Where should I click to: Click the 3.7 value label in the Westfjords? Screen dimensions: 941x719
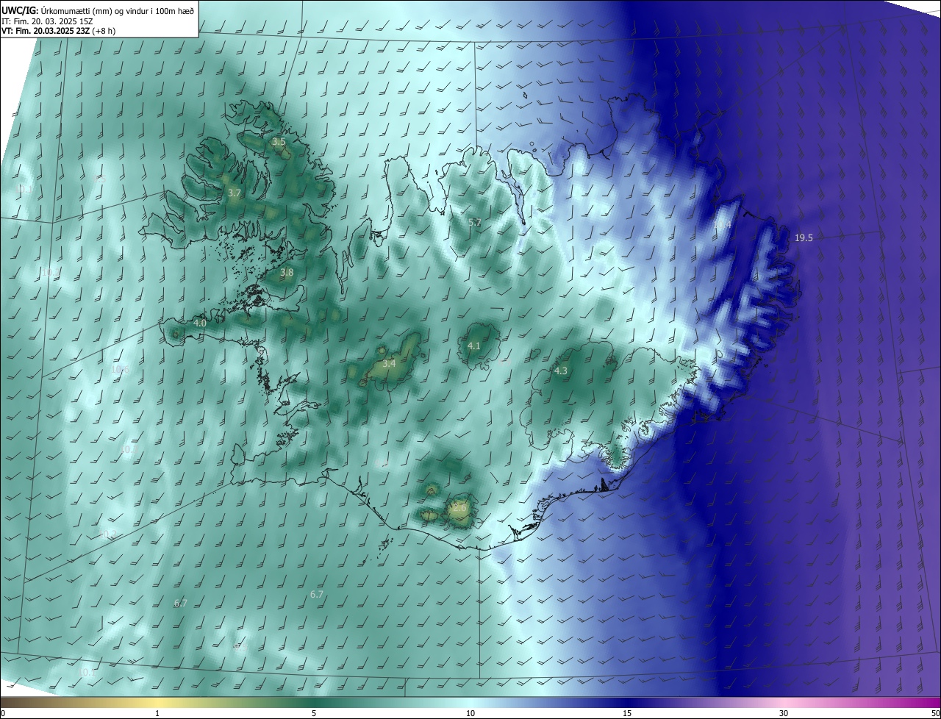coord(235,193)
